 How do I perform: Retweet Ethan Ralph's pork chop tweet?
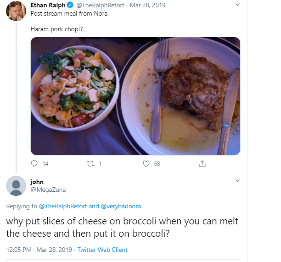pyautogui.click(x=90, y=164)
